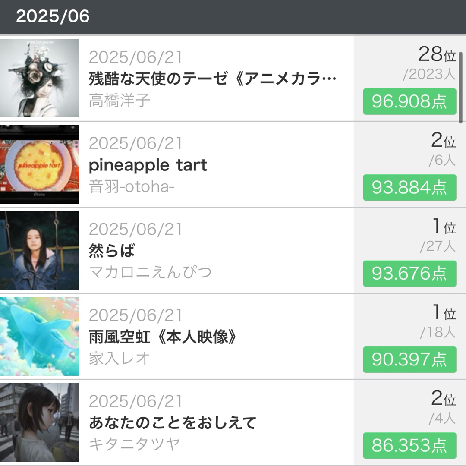Open the 残酷な天使のテーゼ album thumbnail
Viewport: 466px width, 466px height.
pyautogui.click(x=39, y=78)
